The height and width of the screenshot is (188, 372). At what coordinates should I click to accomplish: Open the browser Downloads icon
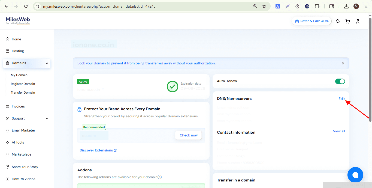pos(346,6)
